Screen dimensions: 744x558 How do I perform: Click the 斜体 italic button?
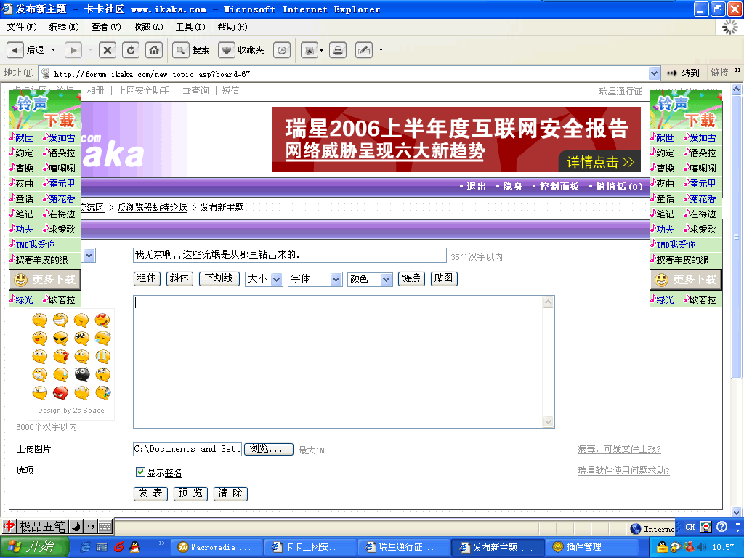(x=179, y=278)
